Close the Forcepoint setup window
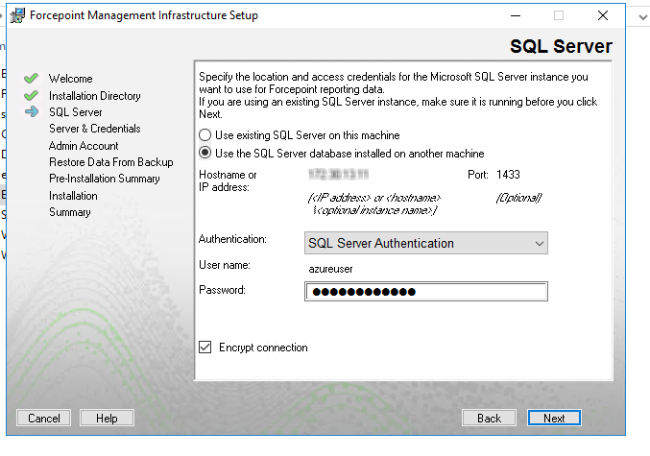This screenshot has width=650, height=456. 603,15
